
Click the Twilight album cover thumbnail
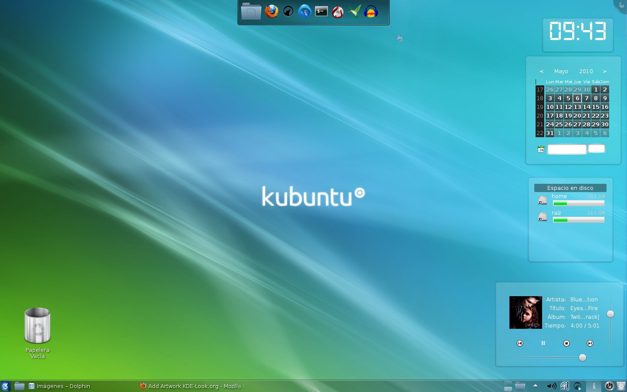(x=526, y=312)
